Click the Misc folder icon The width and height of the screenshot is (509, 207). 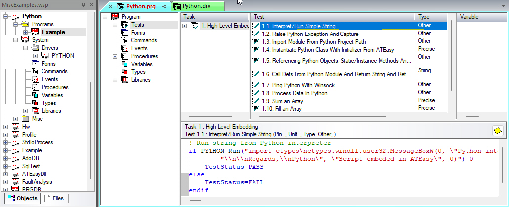click(x=25, y=119)
